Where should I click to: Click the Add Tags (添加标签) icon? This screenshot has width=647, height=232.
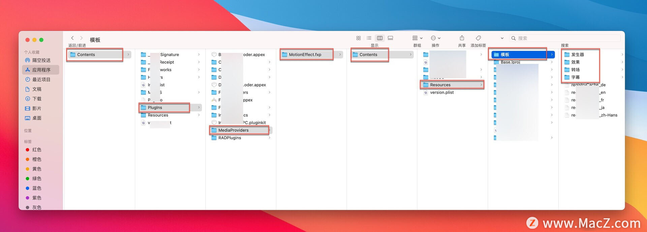(x=478, y=38)
